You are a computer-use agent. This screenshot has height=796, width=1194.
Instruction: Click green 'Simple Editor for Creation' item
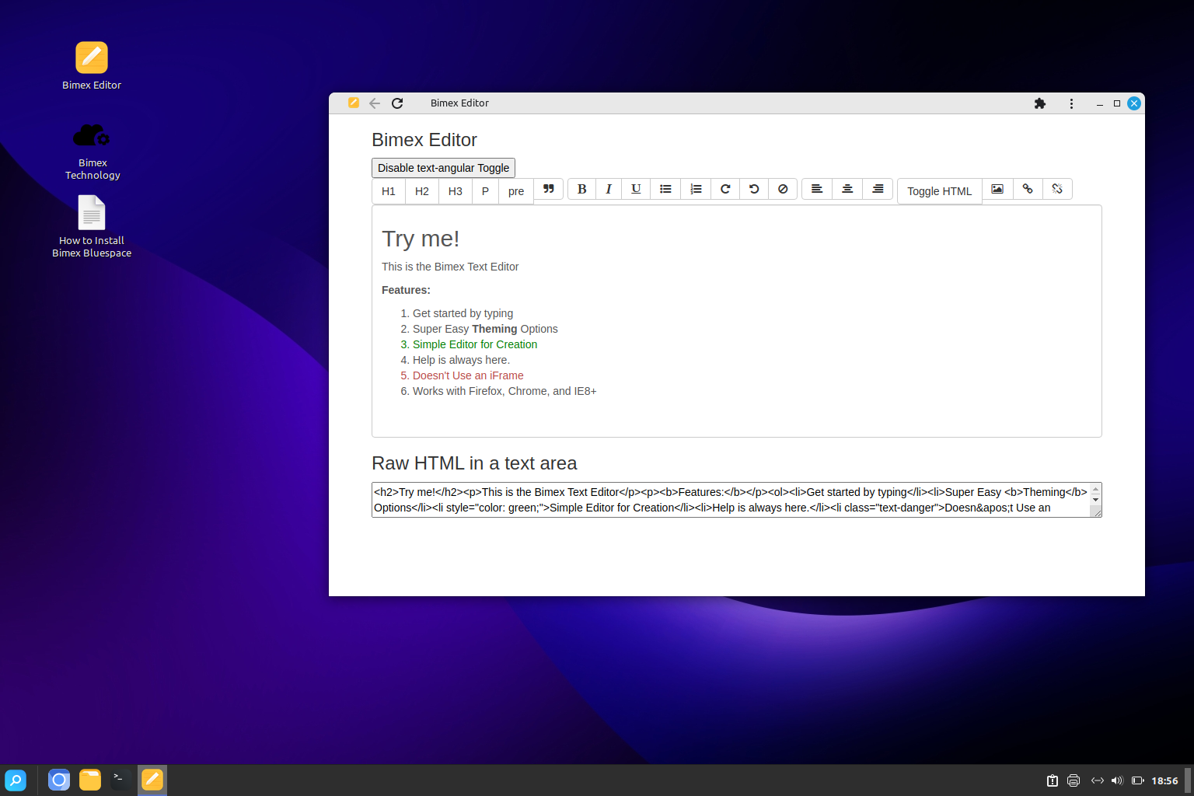(475, 344)
